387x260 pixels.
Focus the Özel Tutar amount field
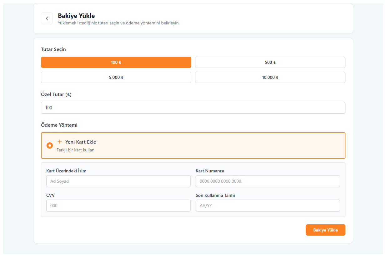(193, 108)
